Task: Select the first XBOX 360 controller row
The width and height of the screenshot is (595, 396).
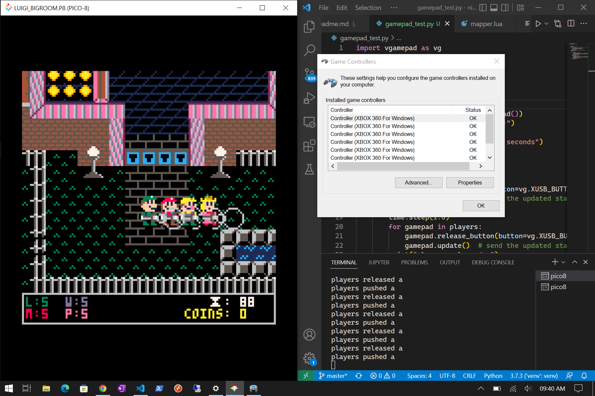Action: pos(407,118)
